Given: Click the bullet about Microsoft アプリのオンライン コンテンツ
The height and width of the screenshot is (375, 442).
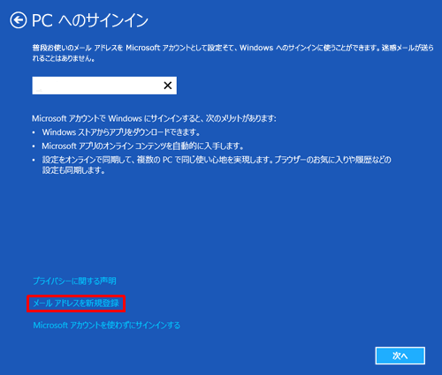Looking at the screenshot, I should (142, 146).
